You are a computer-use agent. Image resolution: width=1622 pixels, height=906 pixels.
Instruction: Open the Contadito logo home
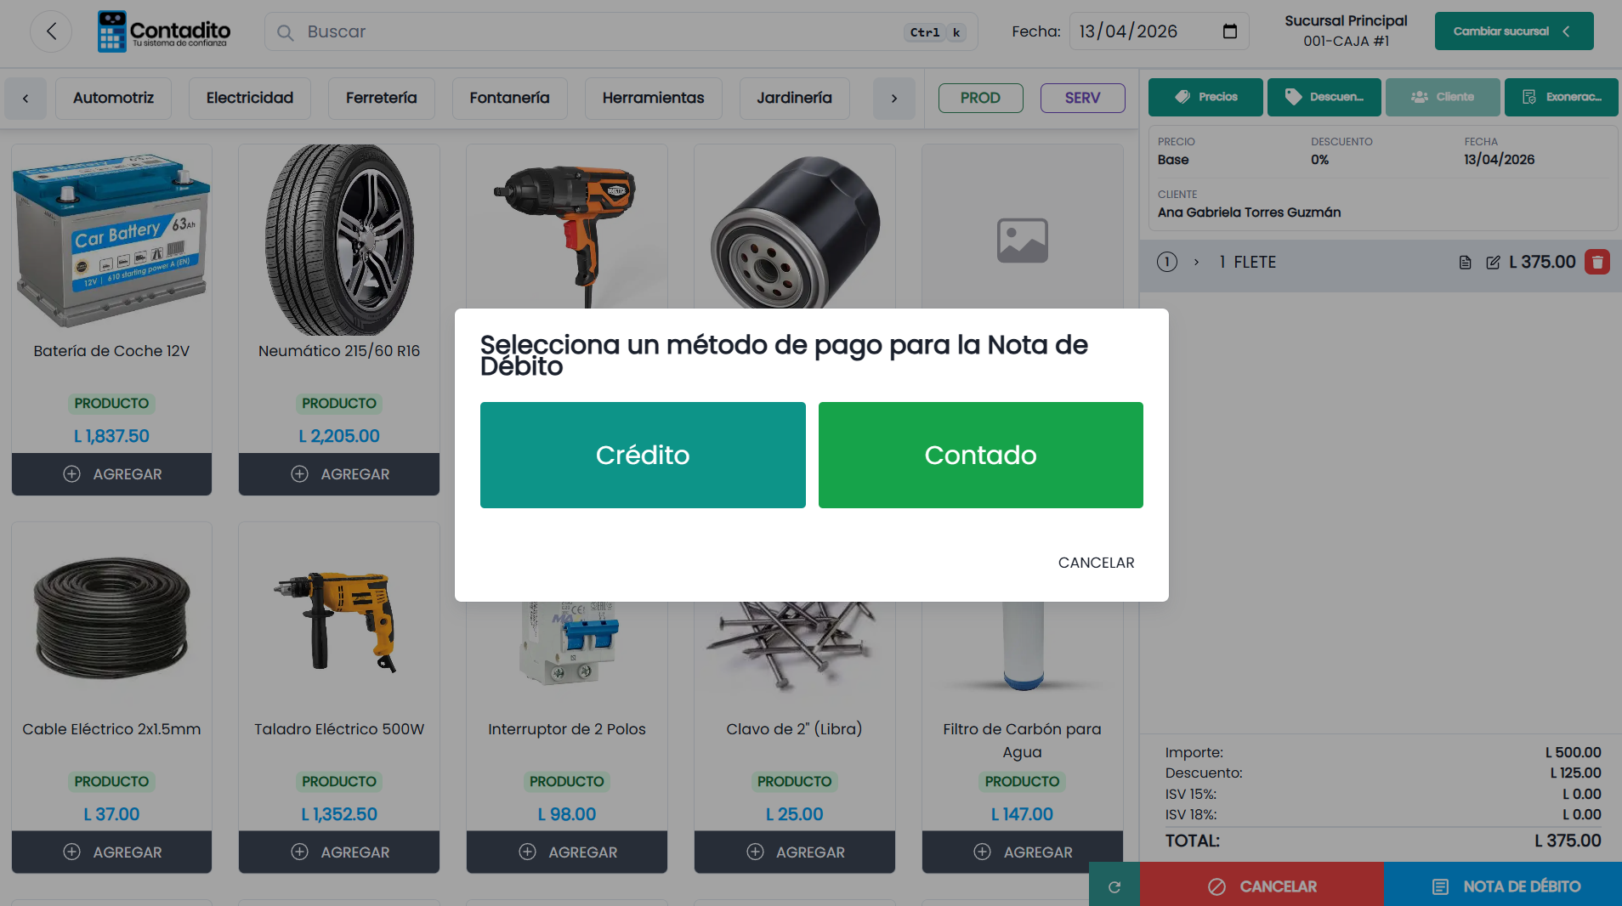click(163, 31)
